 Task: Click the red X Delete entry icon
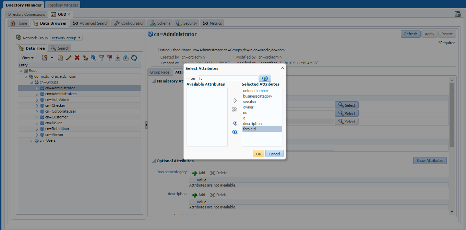77,58
